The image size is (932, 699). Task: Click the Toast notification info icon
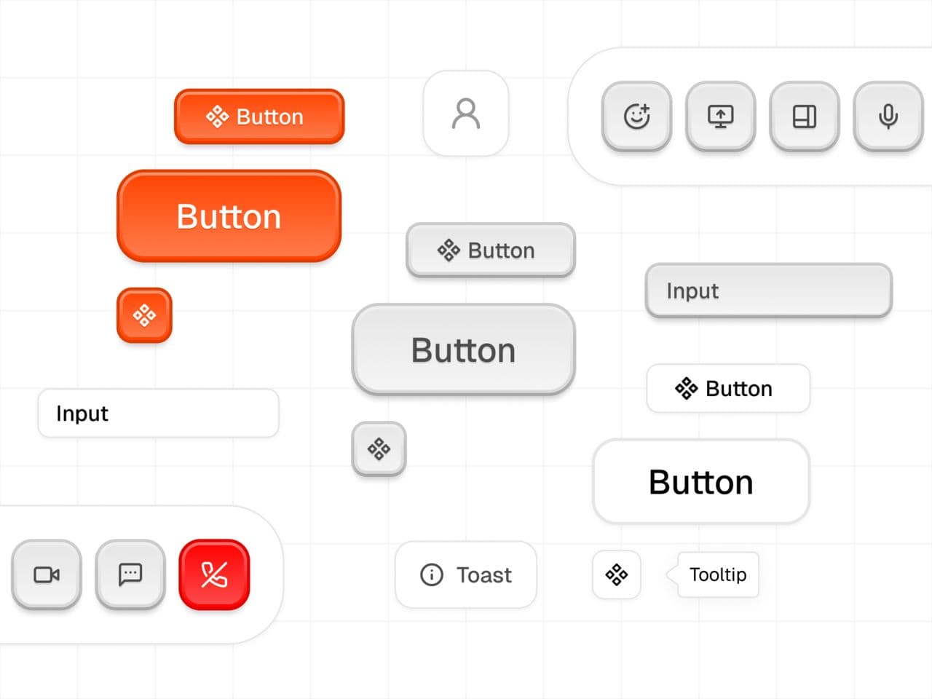tap(432, 574)
